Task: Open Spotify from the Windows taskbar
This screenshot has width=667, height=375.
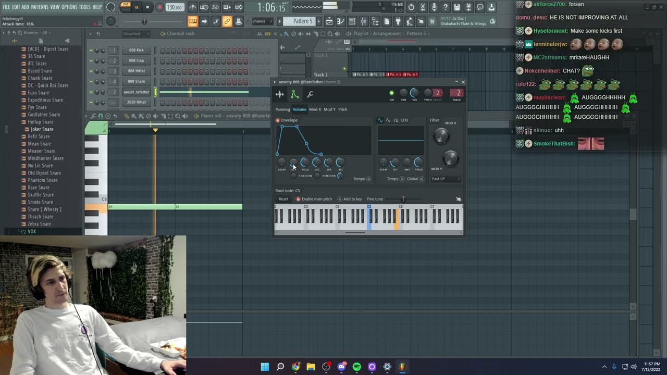Action: click(x=357, y=367)
